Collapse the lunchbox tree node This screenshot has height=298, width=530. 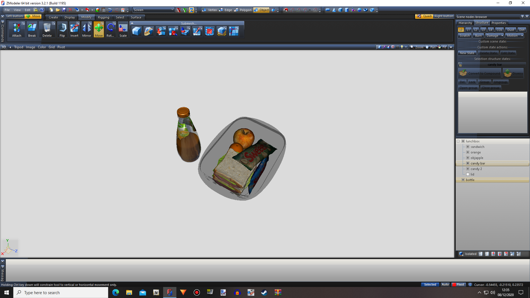458,141
